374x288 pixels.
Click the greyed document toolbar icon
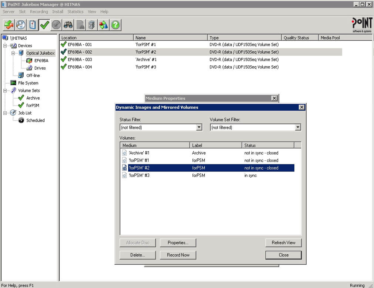80,25
